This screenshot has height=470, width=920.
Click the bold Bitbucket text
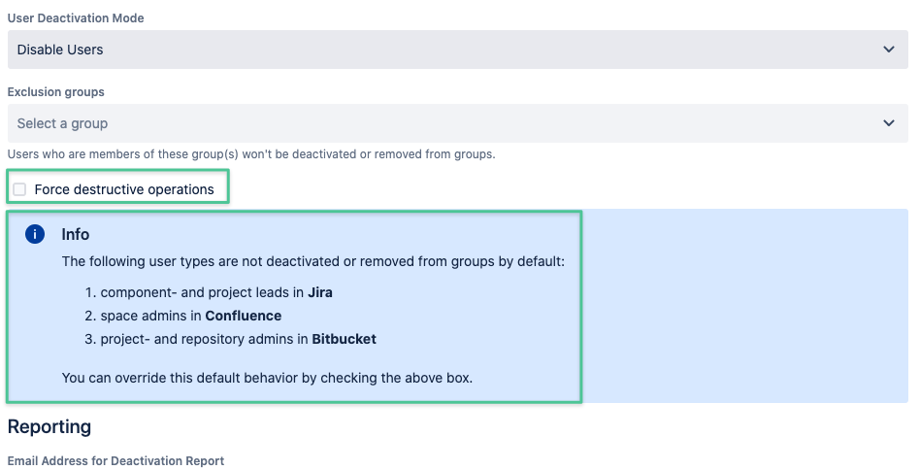point(344,339)
